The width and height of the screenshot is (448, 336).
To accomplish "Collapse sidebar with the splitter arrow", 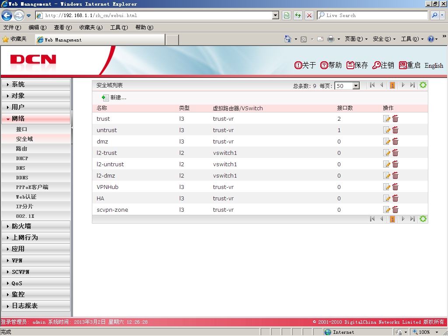I will [x=72, y=127].
